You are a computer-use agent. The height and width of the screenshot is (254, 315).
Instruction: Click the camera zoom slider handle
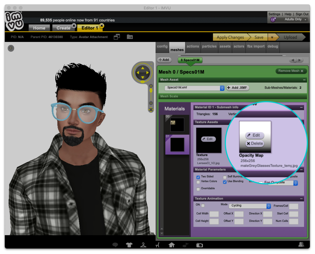(151, 91)
